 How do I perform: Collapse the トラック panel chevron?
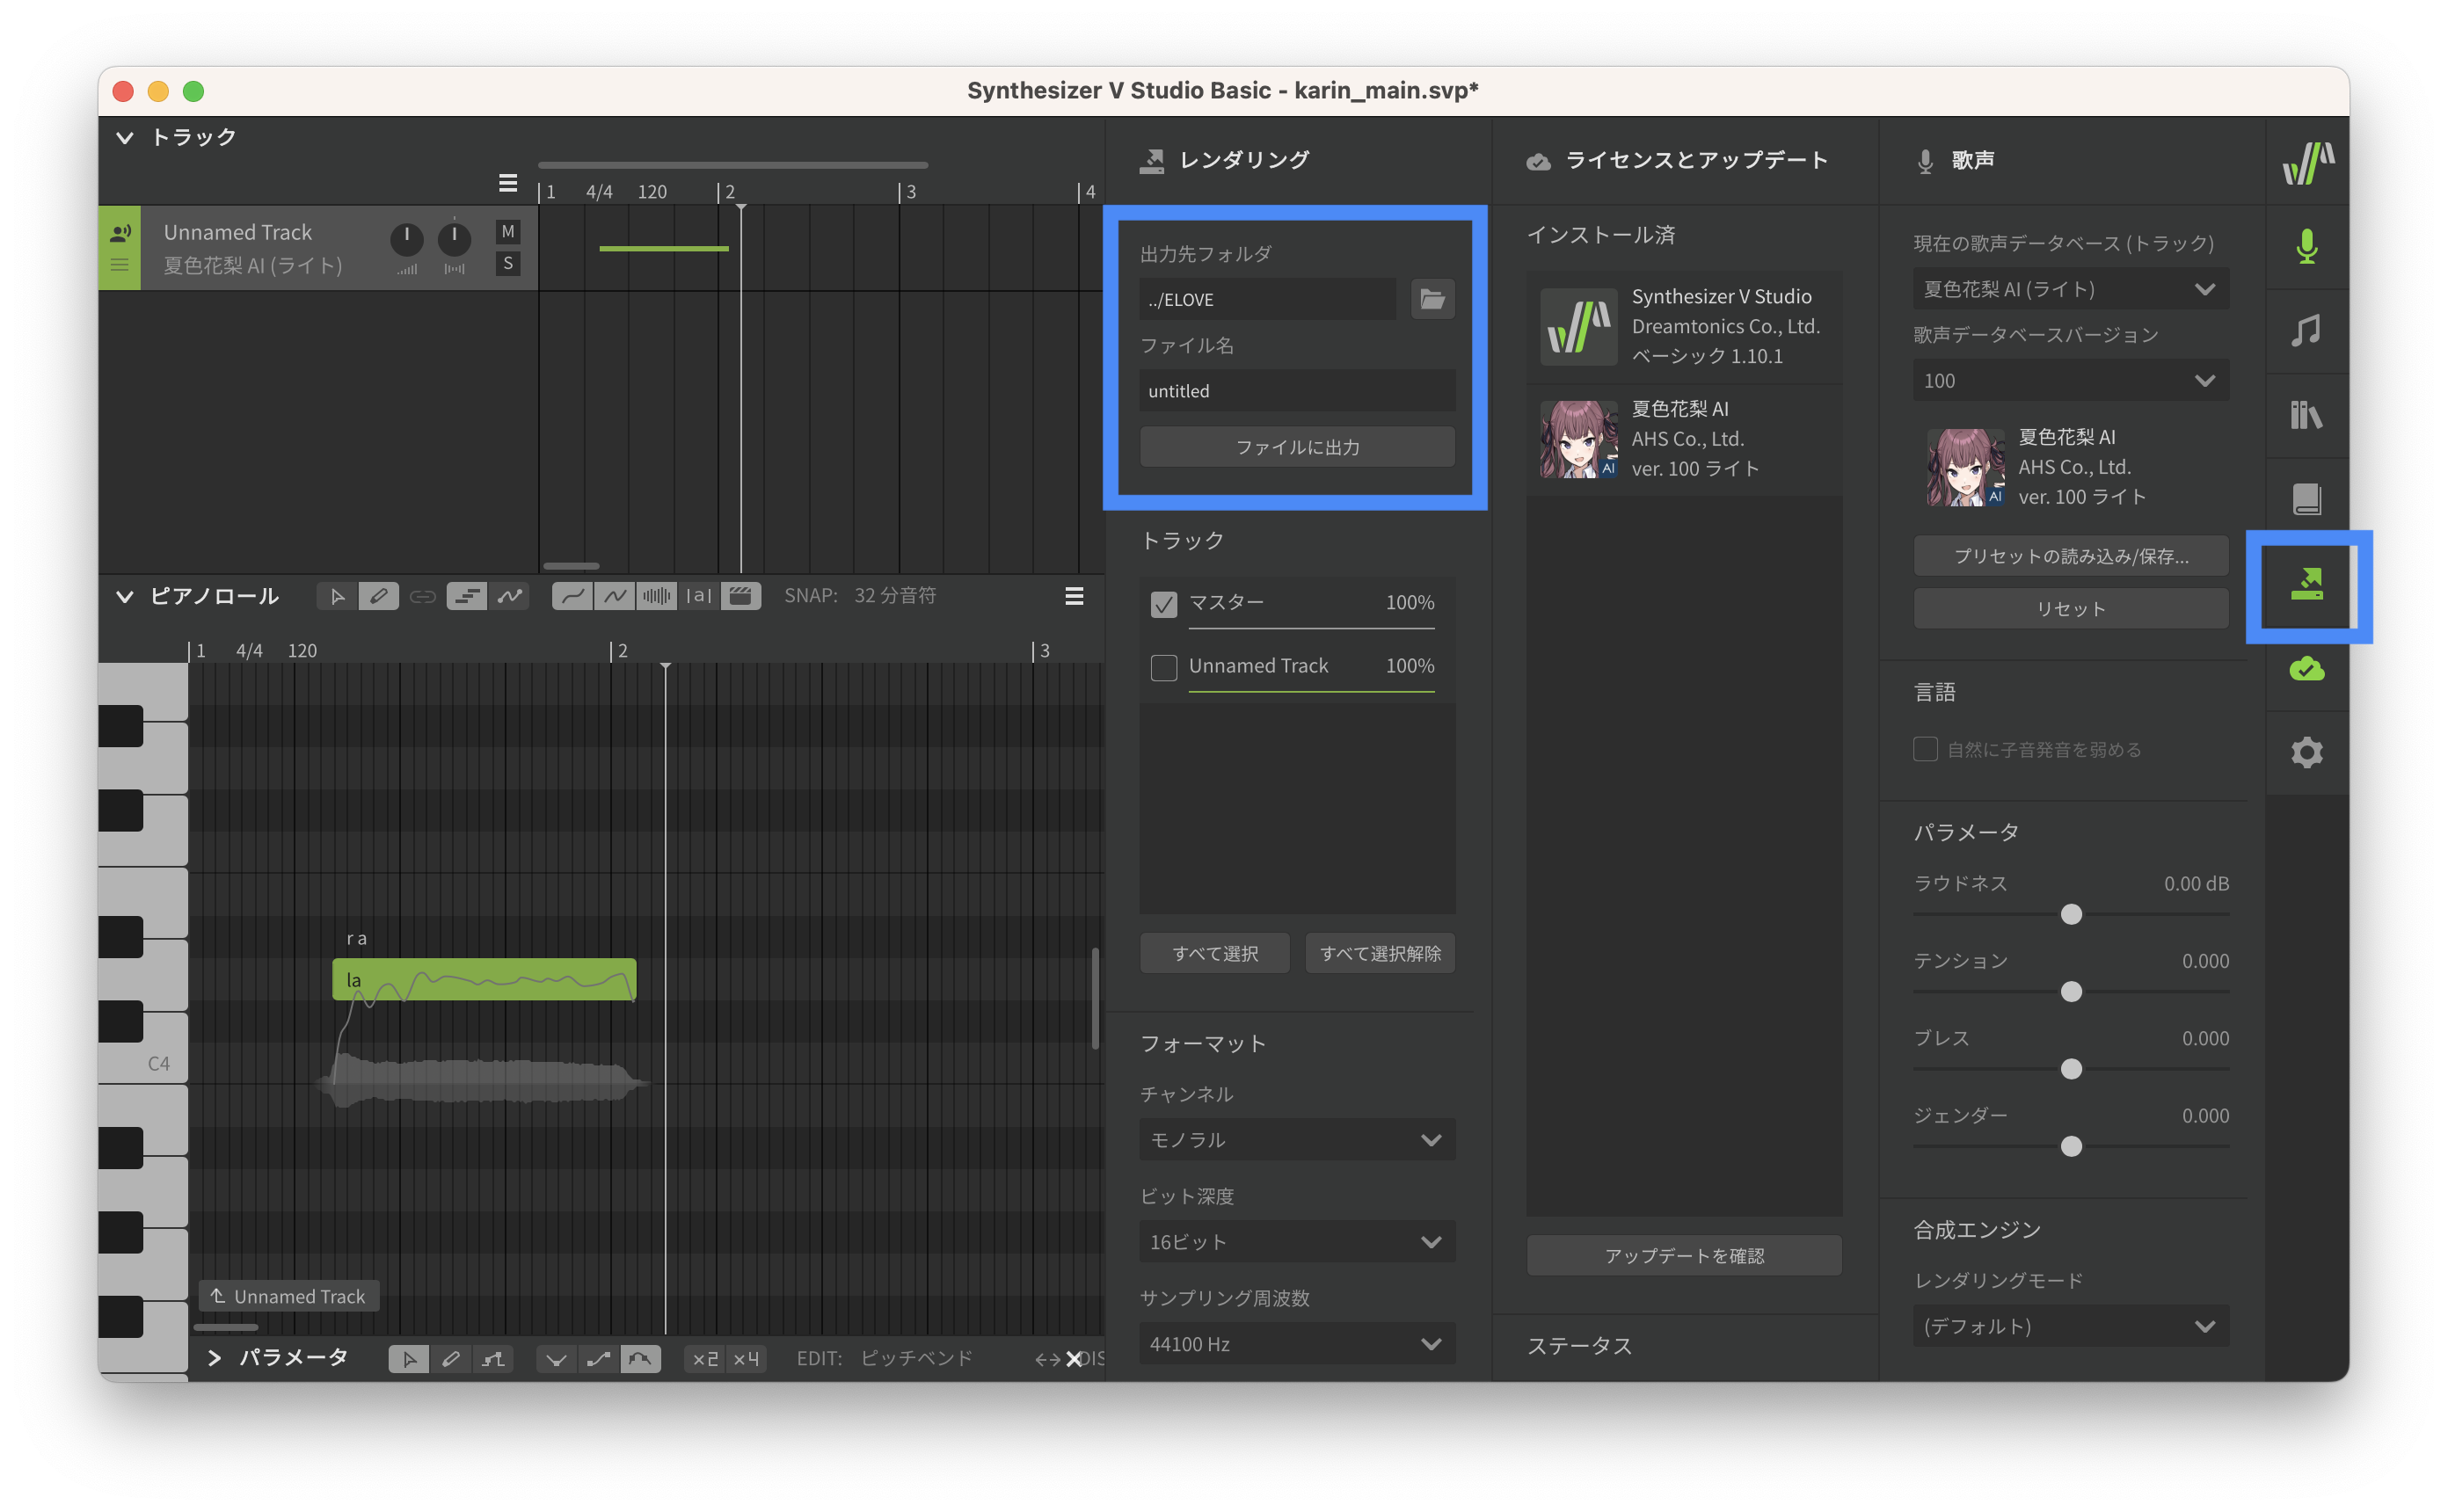(x=125, y=138)
